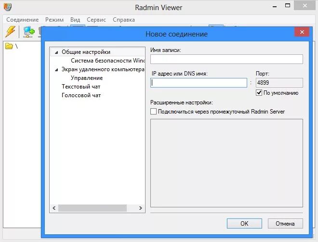This screenshot has width=318, height=242.
Task: Click the tree's right scroll arrow
Action: (140, 208)
